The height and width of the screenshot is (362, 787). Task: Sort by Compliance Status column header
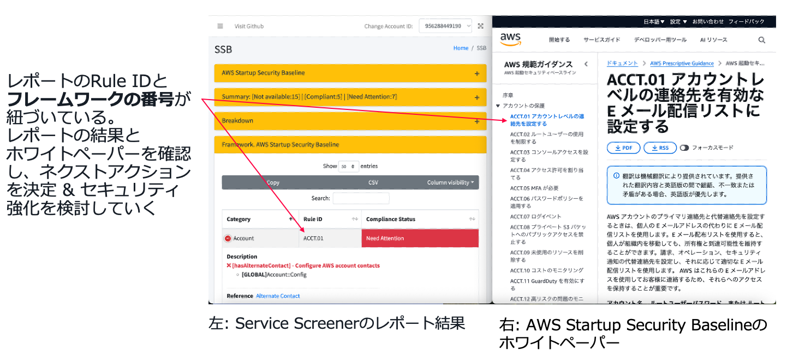420,219
